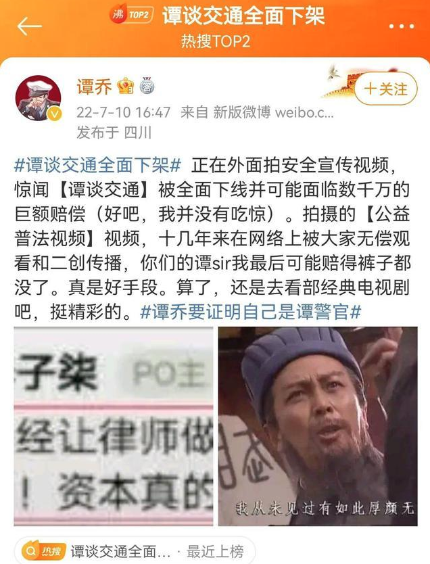View the blurred comment screenshot image
430x564 pixels.
click(x=114, y=426)
